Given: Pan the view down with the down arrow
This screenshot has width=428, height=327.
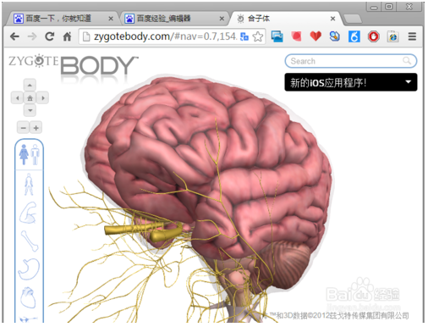Looking at the screenshot, I should (x=30, y=110).
